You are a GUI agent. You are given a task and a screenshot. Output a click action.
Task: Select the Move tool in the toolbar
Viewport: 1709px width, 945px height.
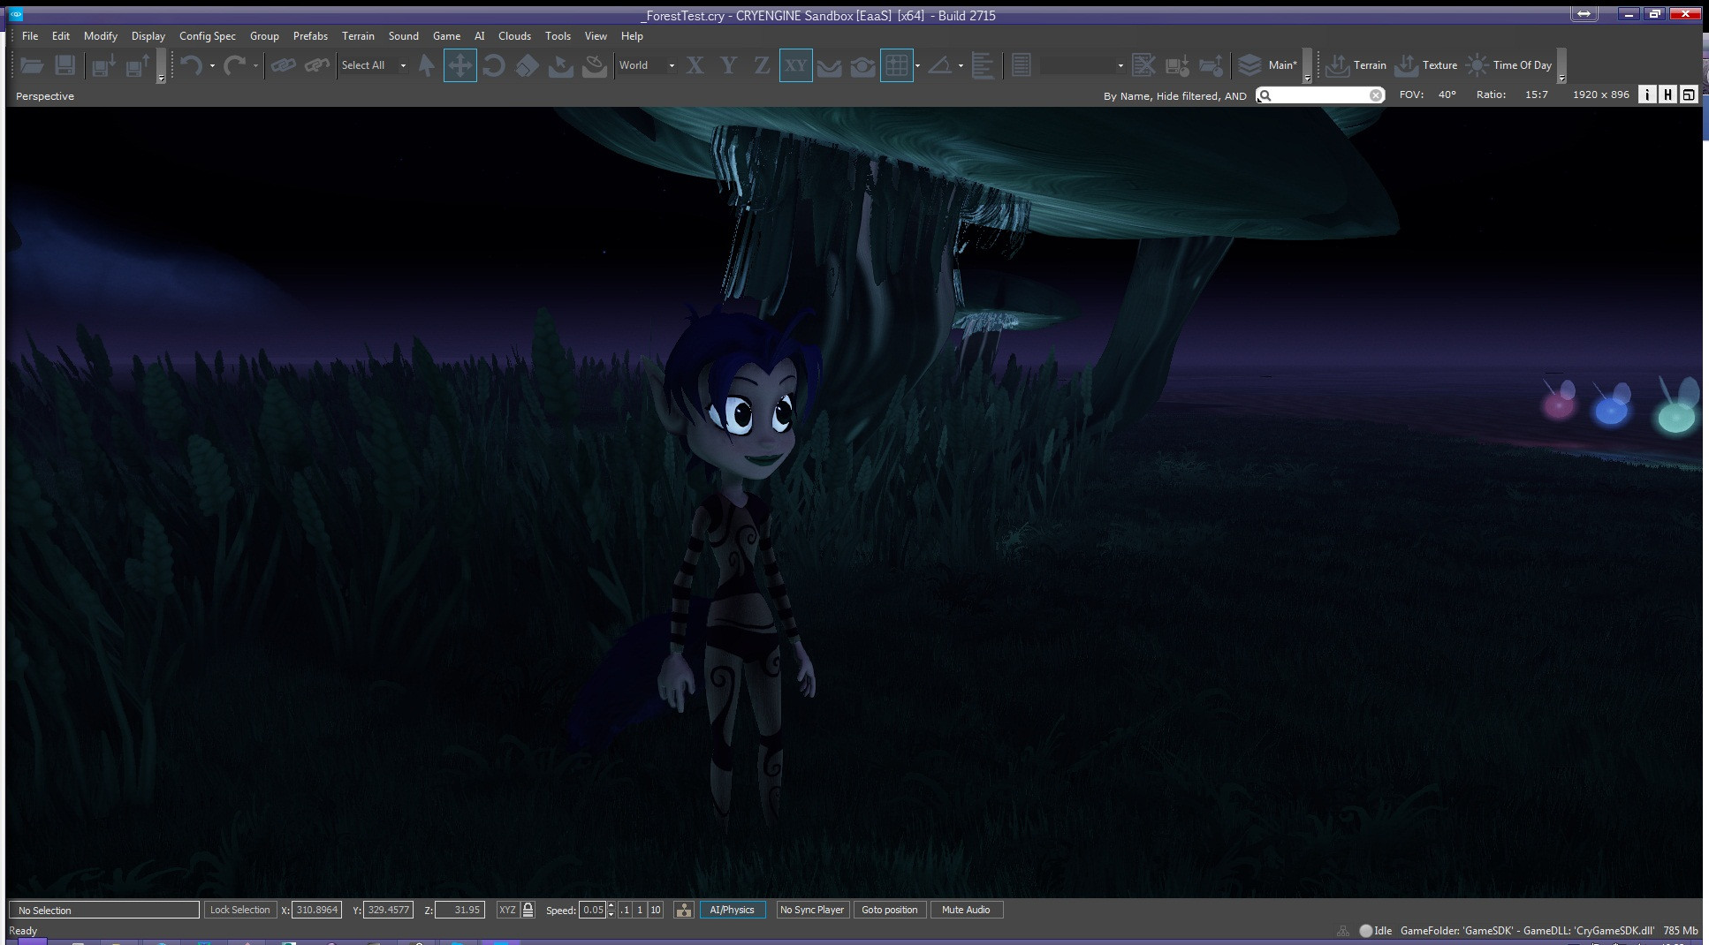460,65
